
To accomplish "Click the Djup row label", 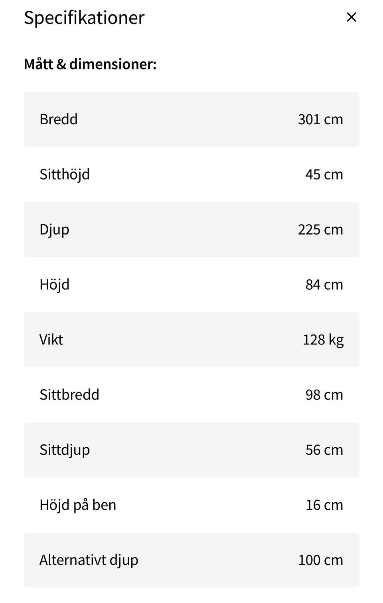I will point(54,229).
